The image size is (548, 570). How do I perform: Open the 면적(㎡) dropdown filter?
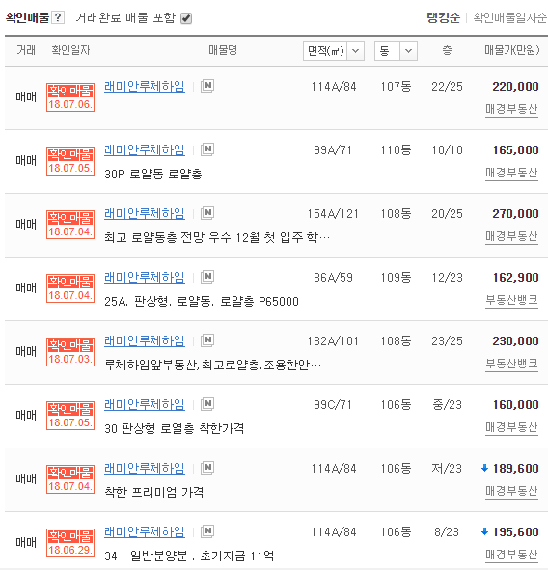(x=334, y=51)
